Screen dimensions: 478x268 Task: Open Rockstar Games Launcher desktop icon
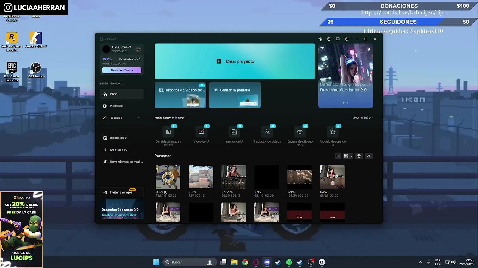click(12, 42)
